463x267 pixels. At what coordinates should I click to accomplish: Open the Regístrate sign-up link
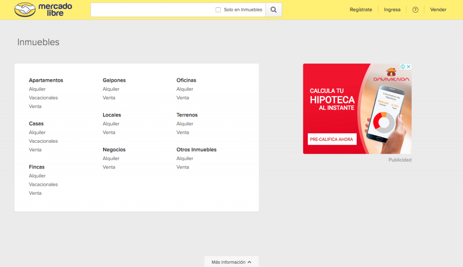[x=361, y=9]
